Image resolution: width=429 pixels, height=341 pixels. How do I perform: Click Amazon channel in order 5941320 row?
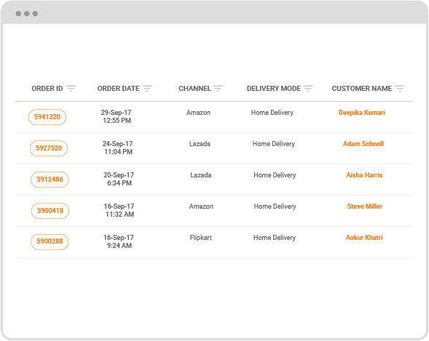point(198,113)
